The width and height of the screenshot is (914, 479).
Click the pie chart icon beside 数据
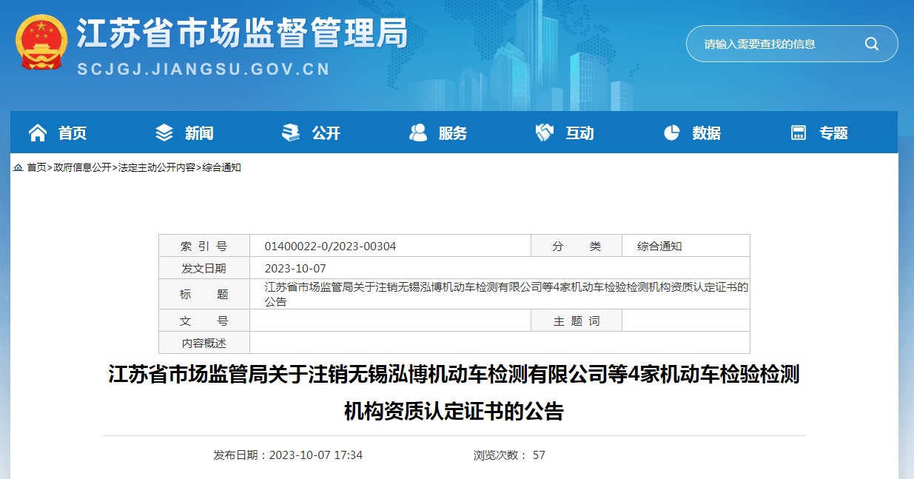[671, 133]
